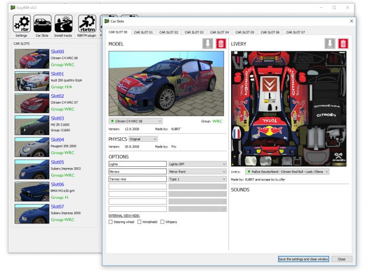Click the Slot07 link text
Viewport: 366px width, 271px height.
[58, 207]
